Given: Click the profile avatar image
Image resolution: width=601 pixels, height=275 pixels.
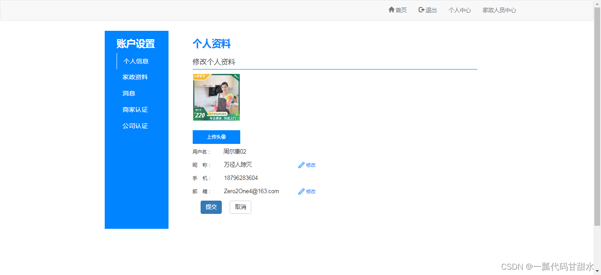Looking at the screenshot, I should (216, 97).
